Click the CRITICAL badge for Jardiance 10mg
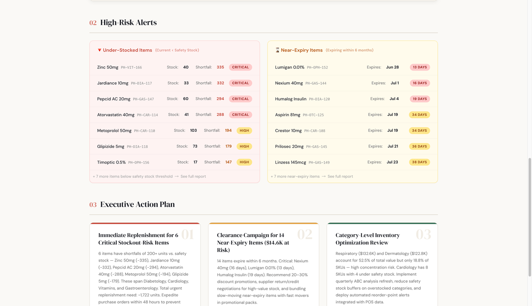 click(241, 83)
